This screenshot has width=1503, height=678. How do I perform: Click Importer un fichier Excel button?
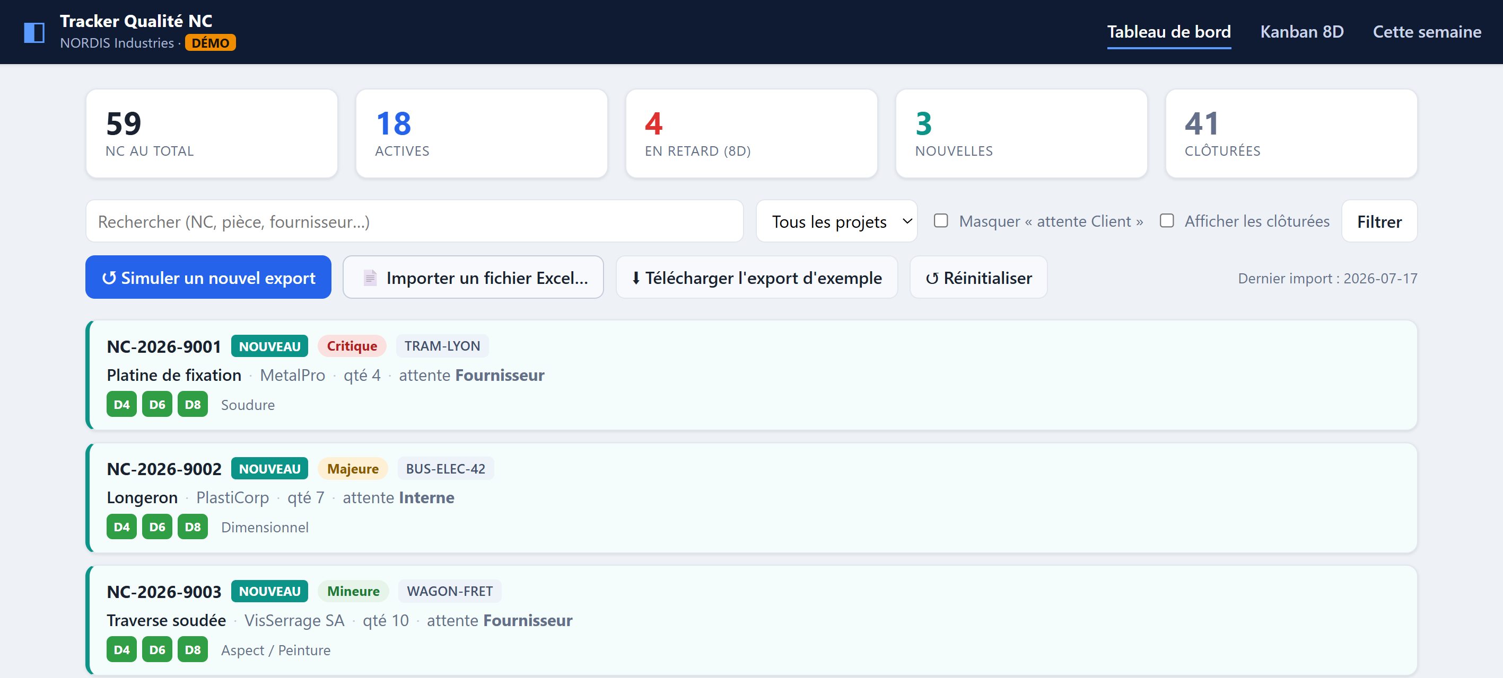pos(473,278)
